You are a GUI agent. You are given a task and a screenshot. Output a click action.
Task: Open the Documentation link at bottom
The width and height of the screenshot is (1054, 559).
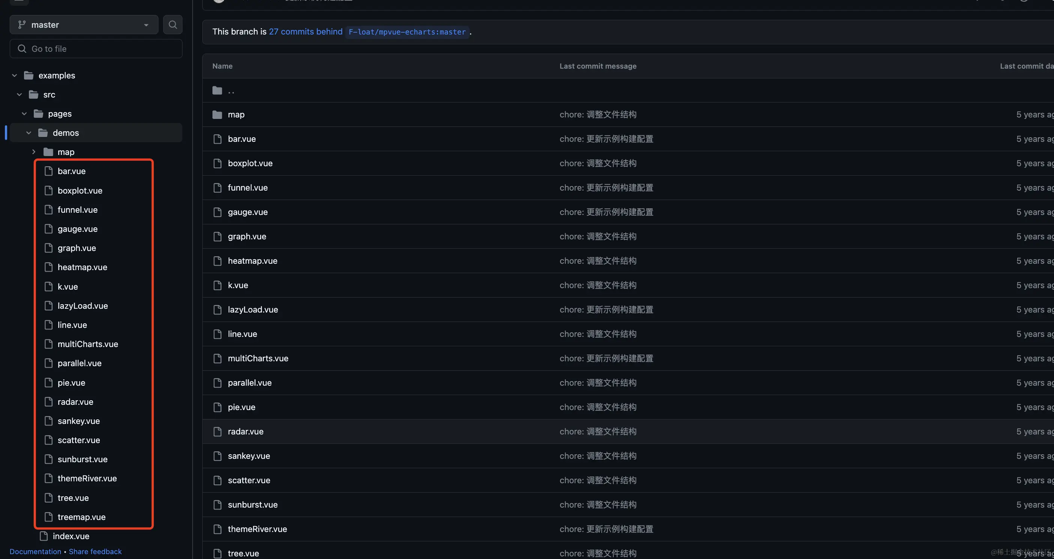(35, 551)
